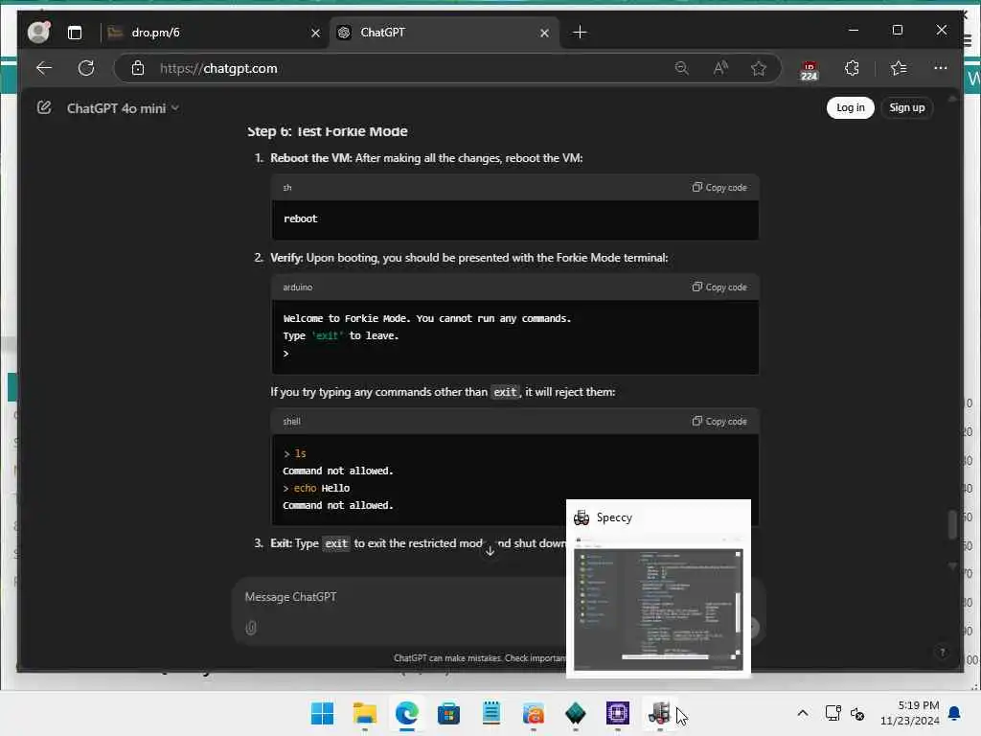Click the 'Command not allowed.' line after ls
The image size is (981, 736).
338,471
